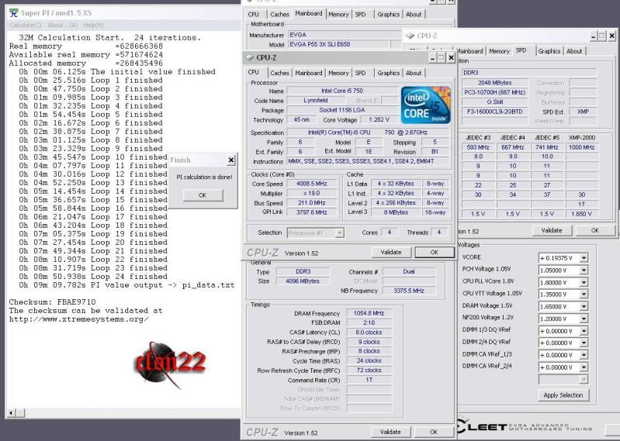Open Graphics tab in the CPU-Z SPD window

[549, 51]
